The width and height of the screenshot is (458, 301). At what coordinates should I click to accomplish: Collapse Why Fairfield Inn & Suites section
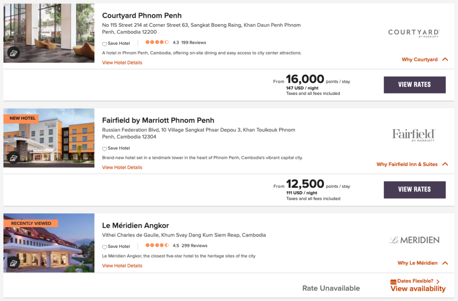point(445,164)
